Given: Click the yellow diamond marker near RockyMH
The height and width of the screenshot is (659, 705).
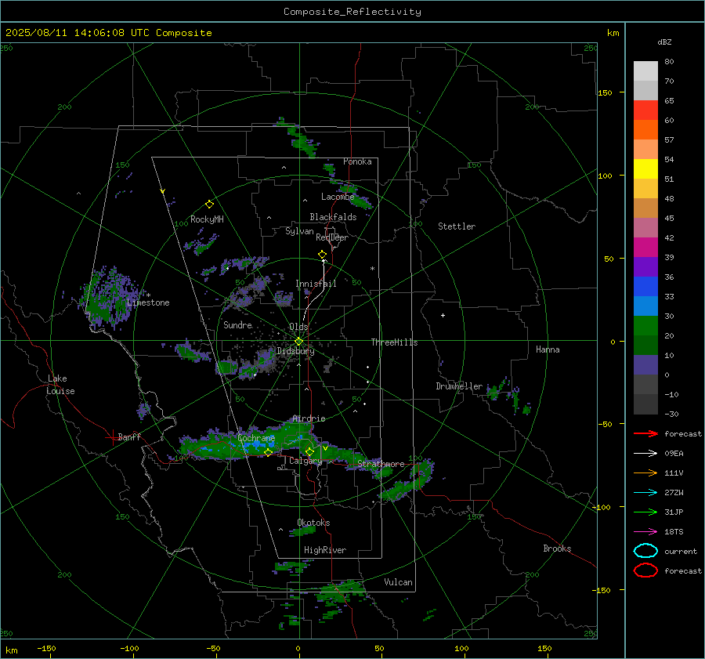Looking at the screenshot, I should pos(209,205).
